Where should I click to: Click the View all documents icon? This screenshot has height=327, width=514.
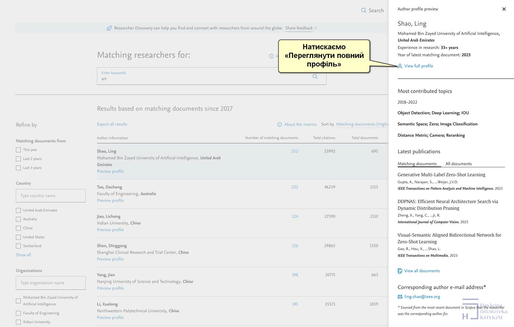400,271
